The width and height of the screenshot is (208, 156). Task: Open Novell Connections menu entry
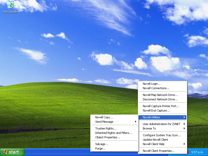[x=162, y=88]
